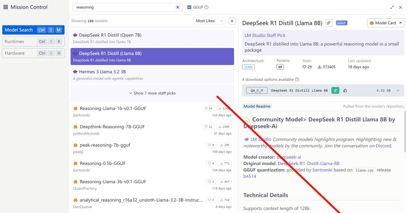This screenshot has height=213, width=407.
Task: Open the DeepSeek-R1-Distill-Llama-8B original model link
Action: 309,163
